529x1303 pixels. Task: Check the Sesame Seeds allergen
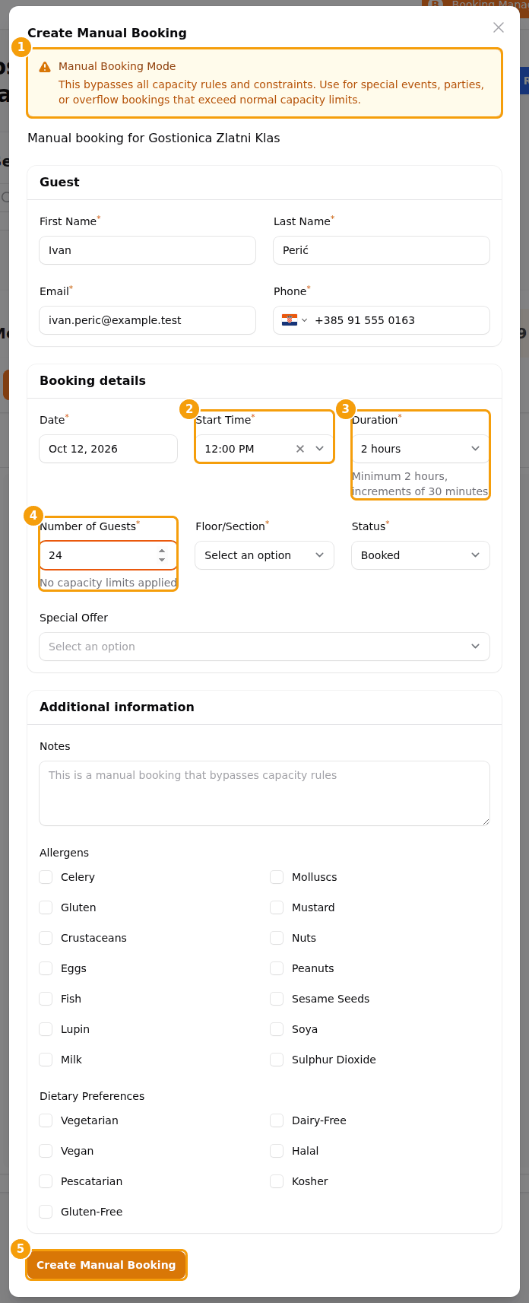(277, 999)
